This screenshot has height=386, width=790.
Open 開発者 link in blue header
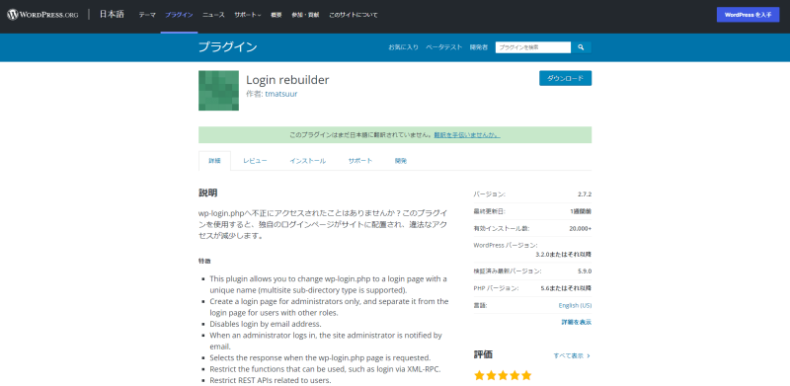479,47
